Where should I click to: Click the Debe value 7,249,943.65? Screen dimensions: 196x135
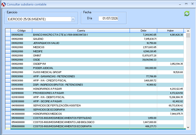pos(150,35)
